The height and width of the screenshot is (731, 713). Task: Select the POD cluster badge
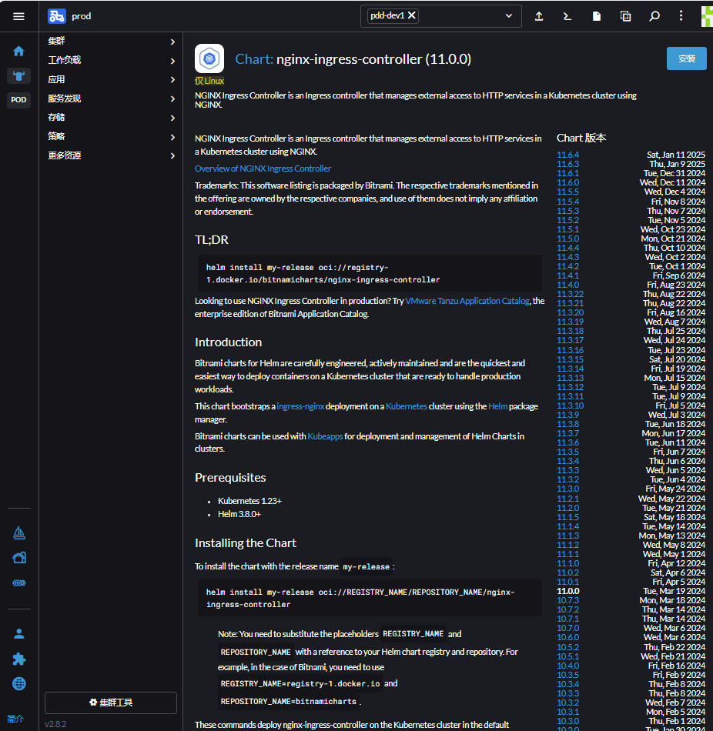point(18,100)
